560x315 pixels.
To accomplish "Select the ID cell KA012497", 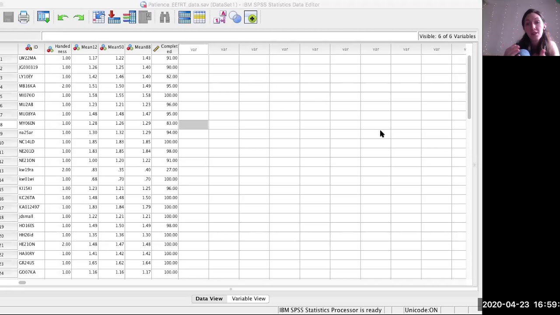I will [x=31, y=207].
